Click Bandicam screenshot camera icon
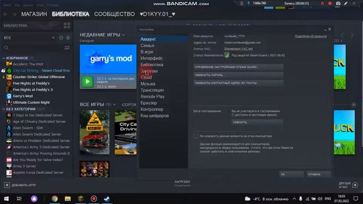363x204 pixels. pyautogui.click(x=338, y=3)
